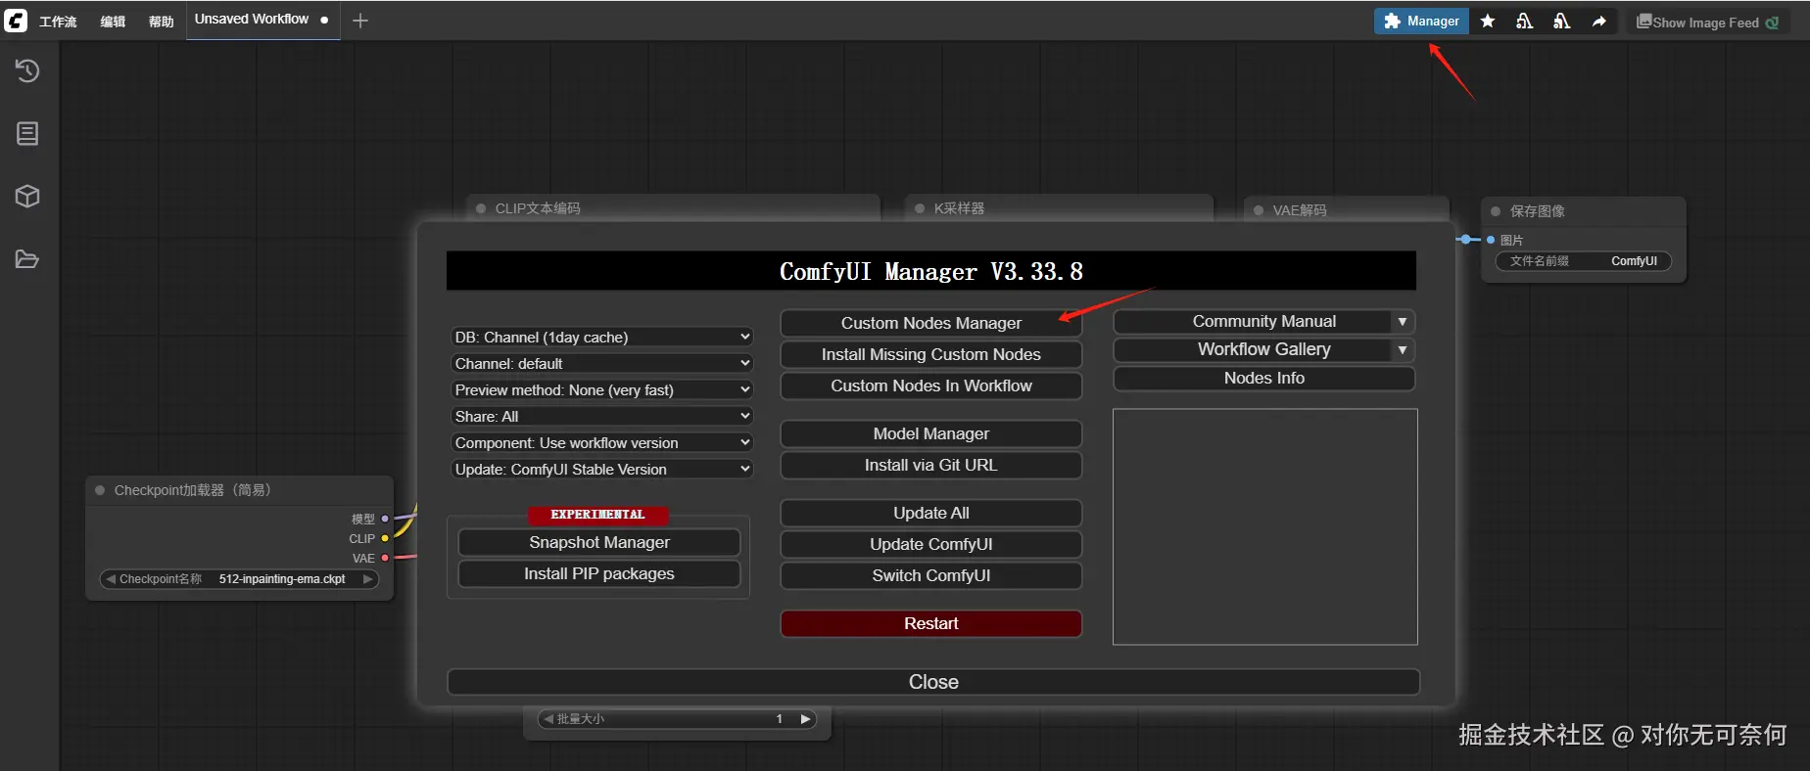The width and height of the screenshot is (1810, 771).
Task: Select next checkpoint with right arrow
Action: [368, 579]
